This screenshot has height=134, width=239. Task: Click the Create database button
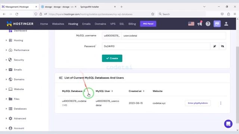pyautogui.click(x=112, y=58)
